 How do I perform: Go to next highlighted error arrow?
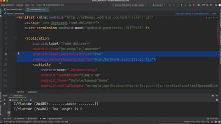point(217,18)
